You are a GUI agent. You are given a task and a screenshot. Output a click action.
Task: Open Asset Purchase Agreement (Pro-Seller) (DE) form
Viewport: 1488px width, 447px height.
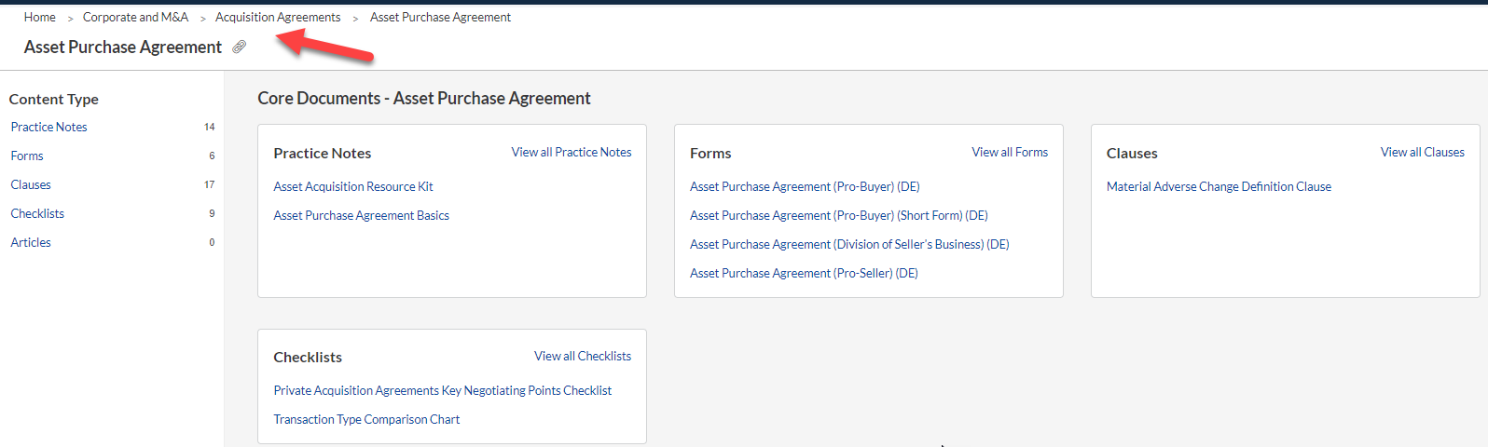pyautogui.click(x=804, y=273)
